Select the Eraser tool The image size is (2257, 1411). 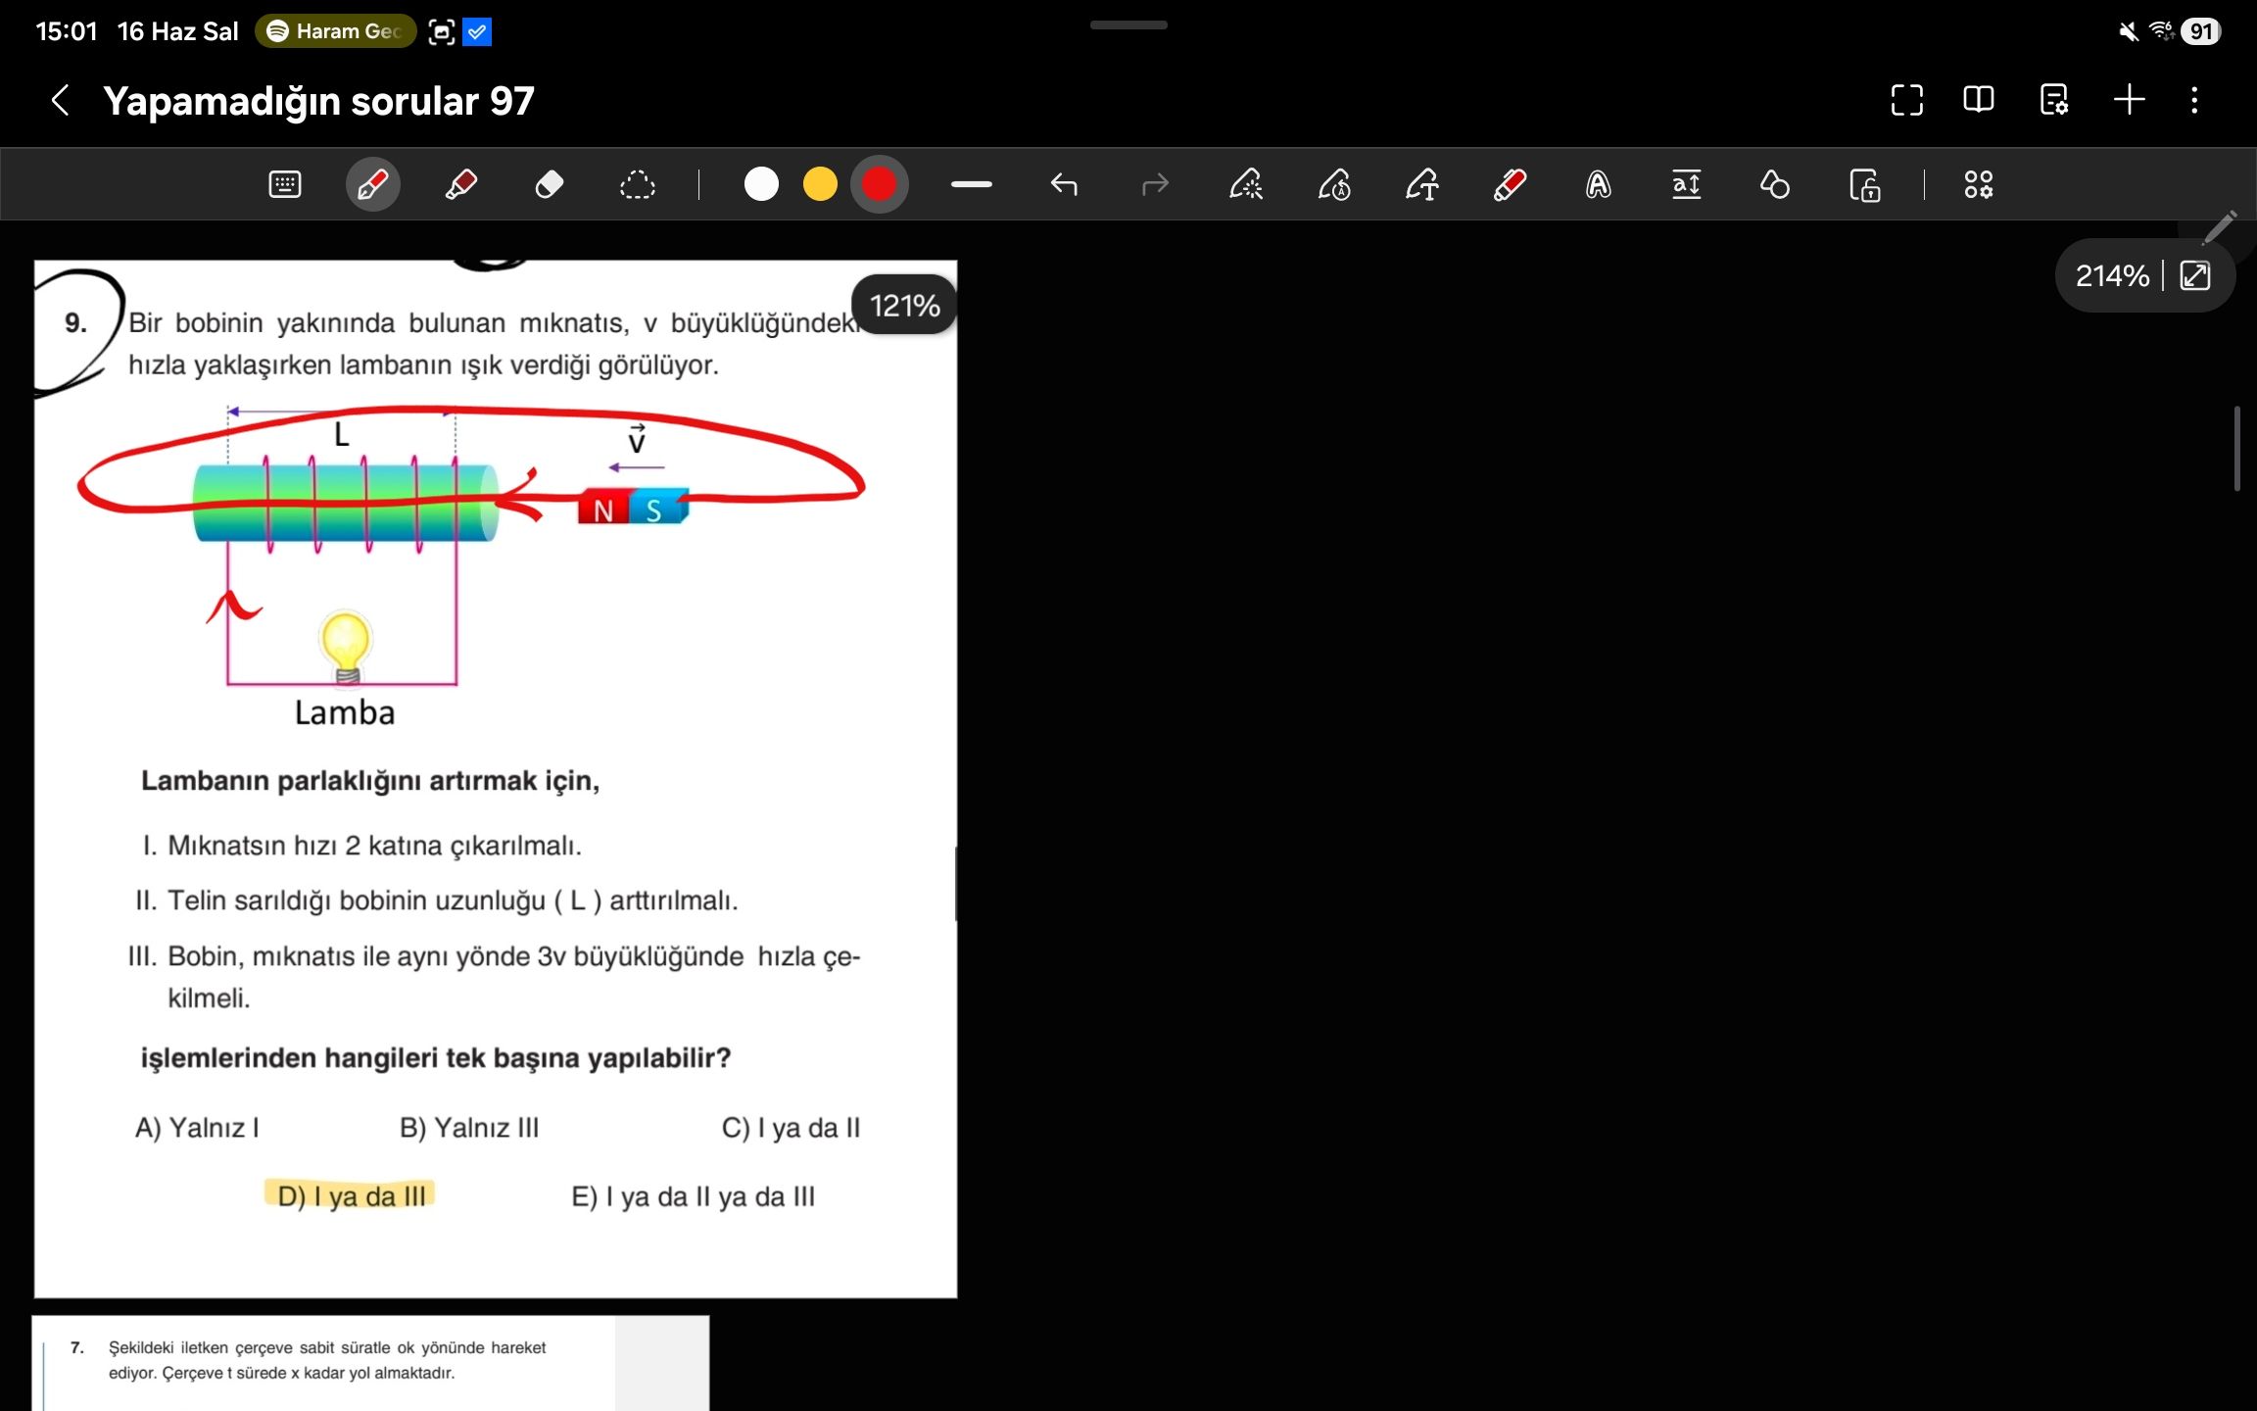pyautogui.click(x=550, y=184)
